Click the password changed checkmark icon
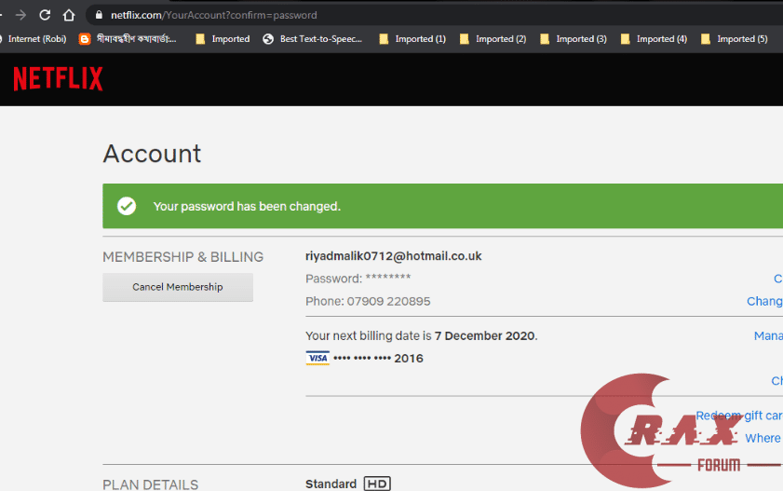The width and height of the screenshot is (783, 491). tap(127, 206)
